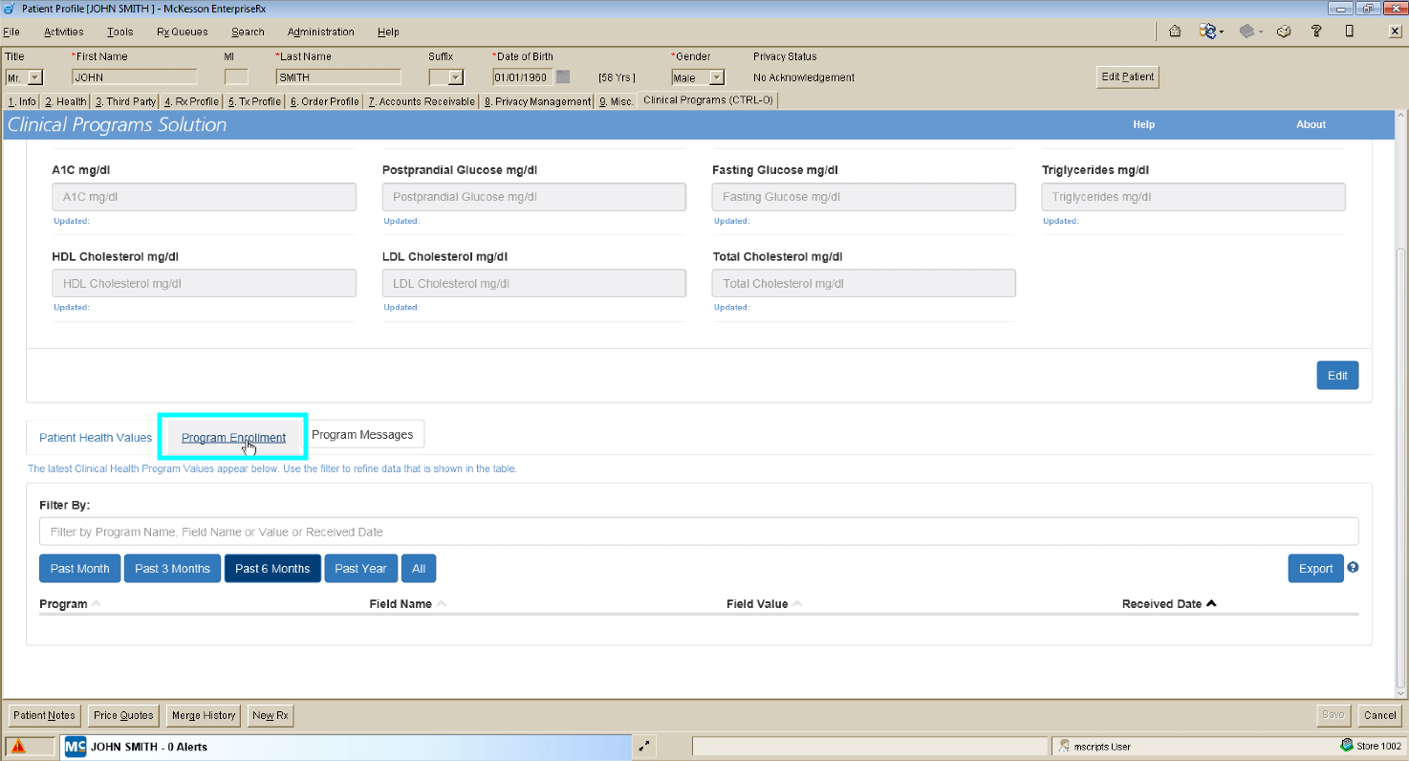Screen dimensions: 1409x761
Task: Switch to the 1. Info tab
Action: tap(22, 101)
